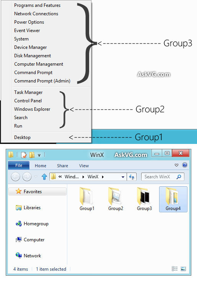
Task: Select Computer in navigation pane
Action: (x=34, y=240)
